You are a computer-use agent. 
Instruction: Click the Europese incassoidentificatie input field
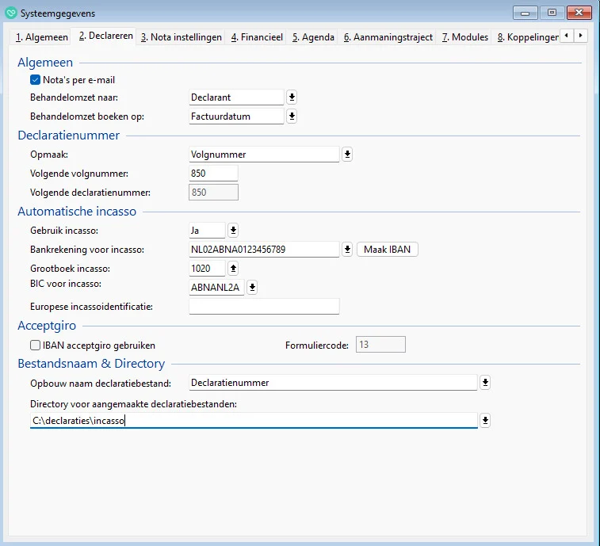point(264,306)
